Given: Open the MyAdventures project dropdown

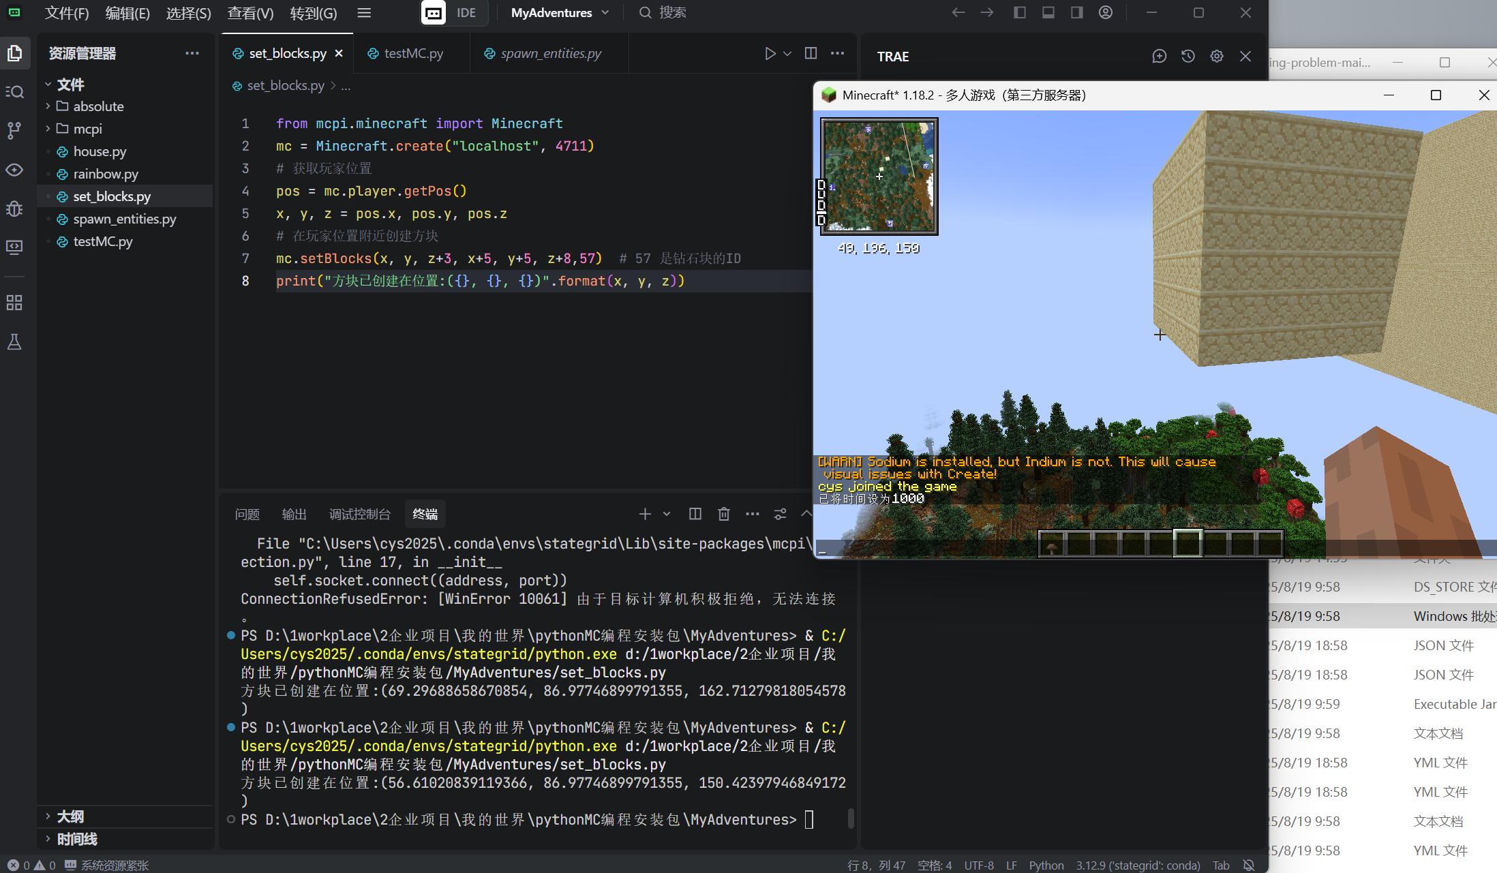Looking at the screenshot, I should (560, 12).
